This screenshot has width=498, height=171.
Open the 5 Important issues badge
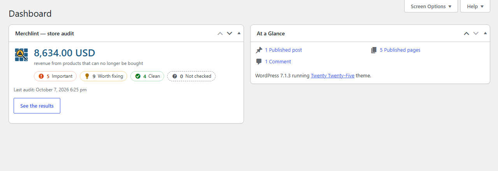(x=55, y=76)
